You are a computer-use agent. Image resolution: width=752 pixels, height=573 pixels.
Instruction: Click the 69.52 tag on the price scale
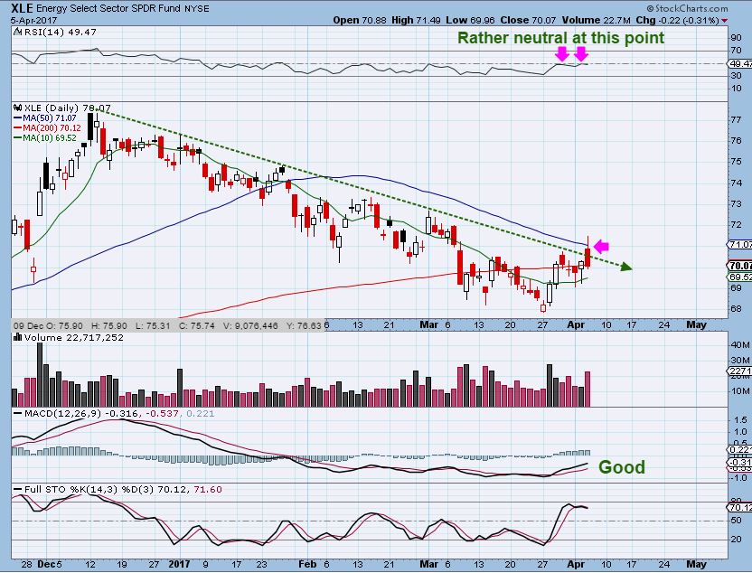(740, 277)
